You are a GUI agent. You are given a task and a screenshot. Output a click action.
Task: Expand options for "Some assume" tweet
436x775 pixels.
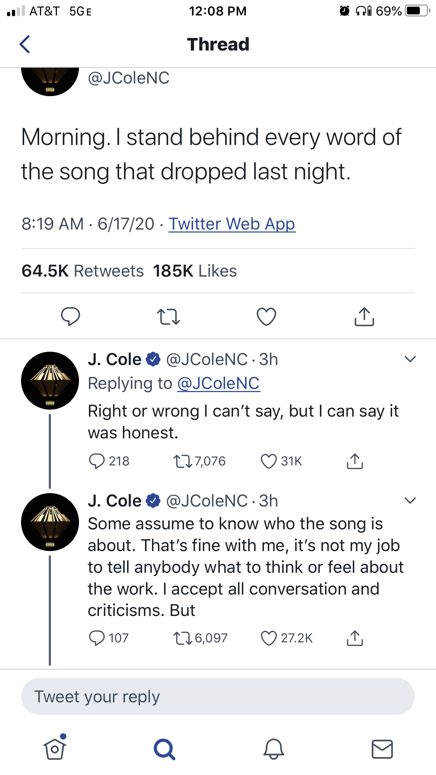coord(410,500)
